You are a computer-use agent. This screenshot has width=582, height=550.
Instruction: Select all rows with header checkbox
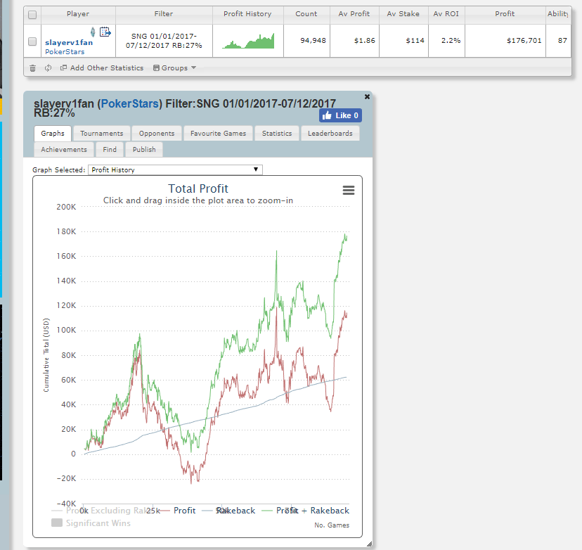pyautogui.click(x=32, y=15)
